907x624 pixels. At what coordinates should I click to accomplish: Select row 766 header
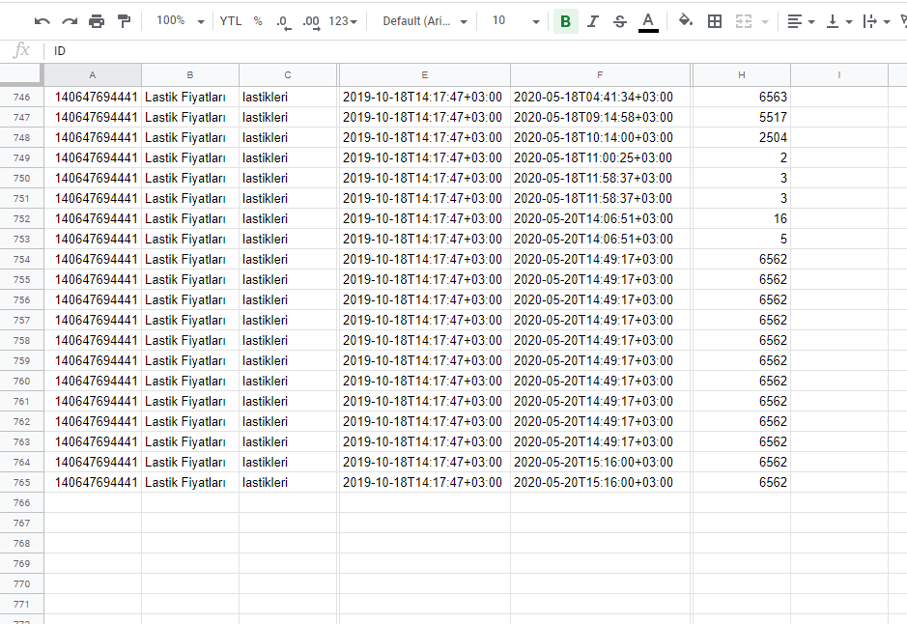(x=21, y=502)
